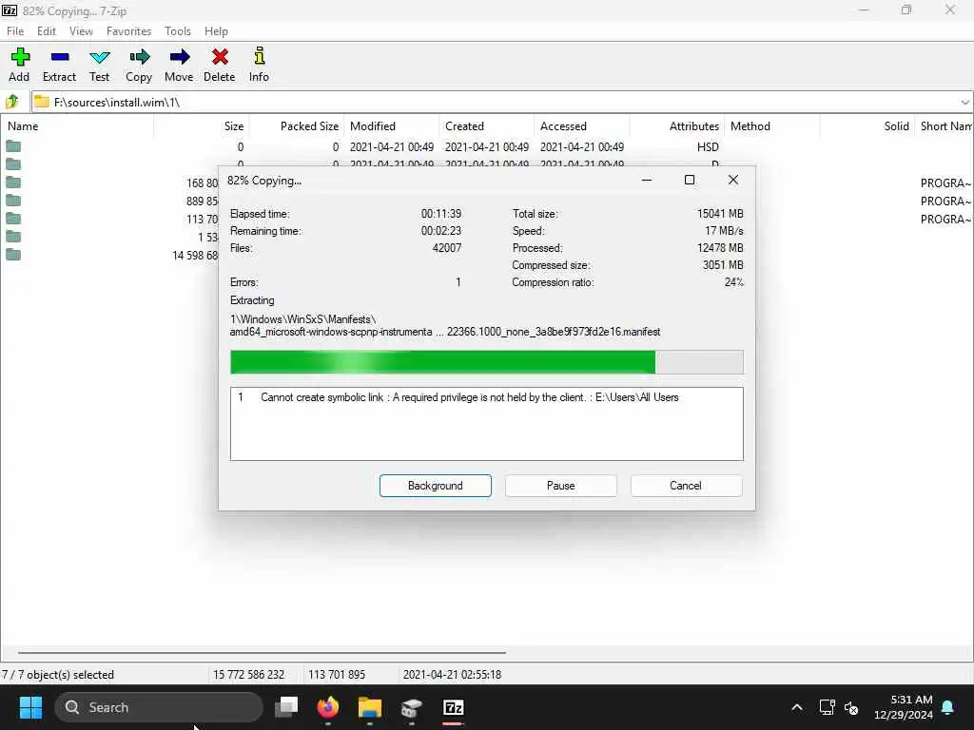Select the folder icon in 889 85 row
Viewport: 974px width, 730px height.
coord(13,201)
